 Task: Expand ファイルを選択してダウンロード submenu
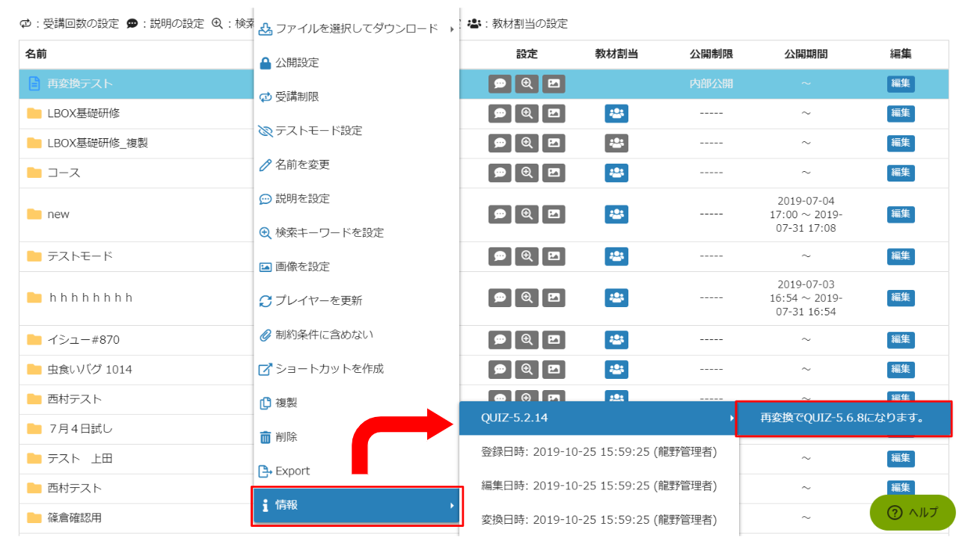[356, 29]
